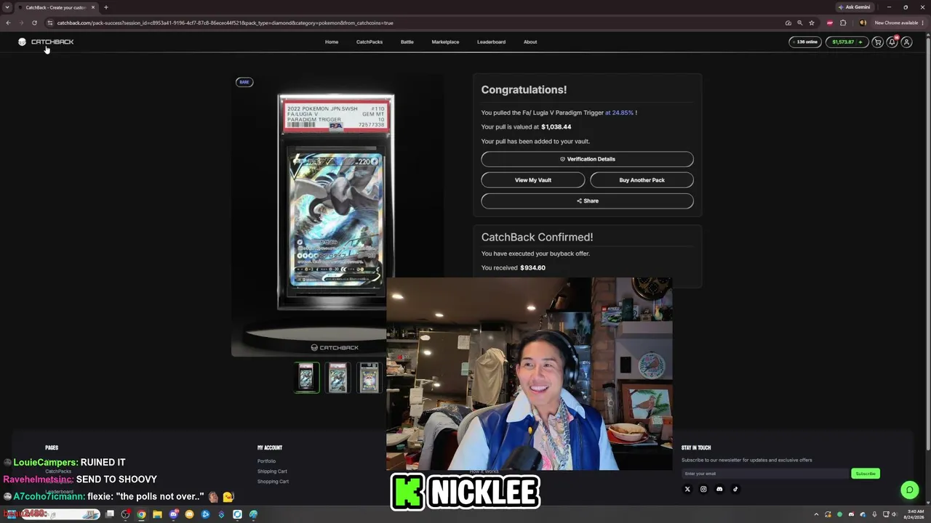Screen dimensions: 931x523
Task: Open the Shopping Cart footer link
Action: tap(273, 482)
